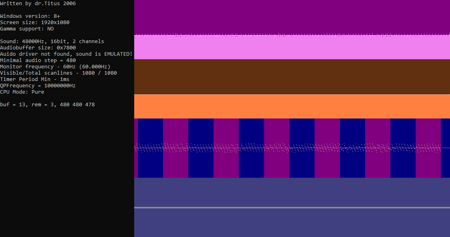Screen dimensions: 450x237
Task: Select the Windows version text line
Action: click(30, 16)
